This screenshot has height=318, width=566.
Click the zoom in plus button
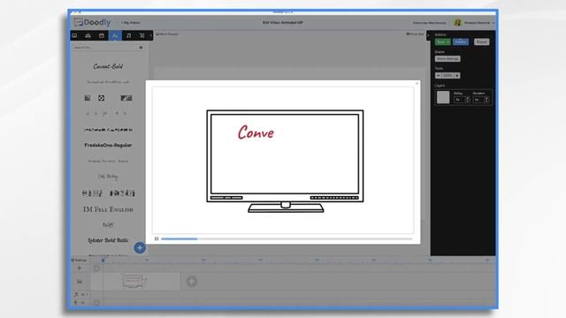[457, 75]
